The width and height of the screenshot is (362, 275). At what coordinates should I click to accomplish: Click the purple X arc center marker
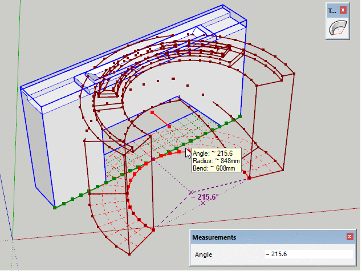[x=191, y=192]
